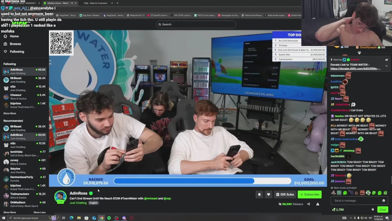Click AdinRoss channel name below video

[x=78, y=193]
